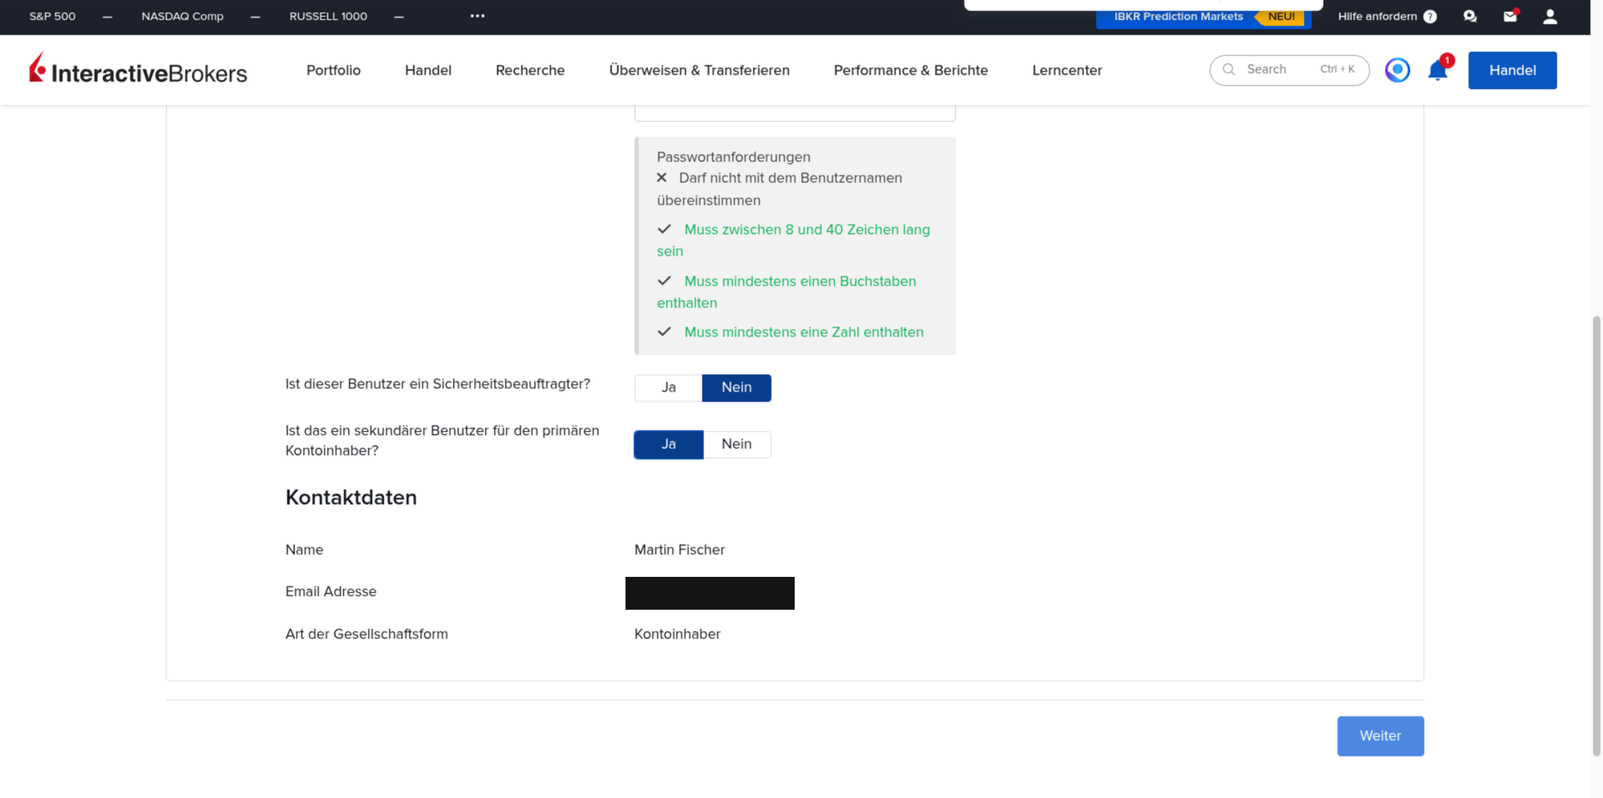
Task: Click the Email Adresse label
Action: (x=331, y=591)
